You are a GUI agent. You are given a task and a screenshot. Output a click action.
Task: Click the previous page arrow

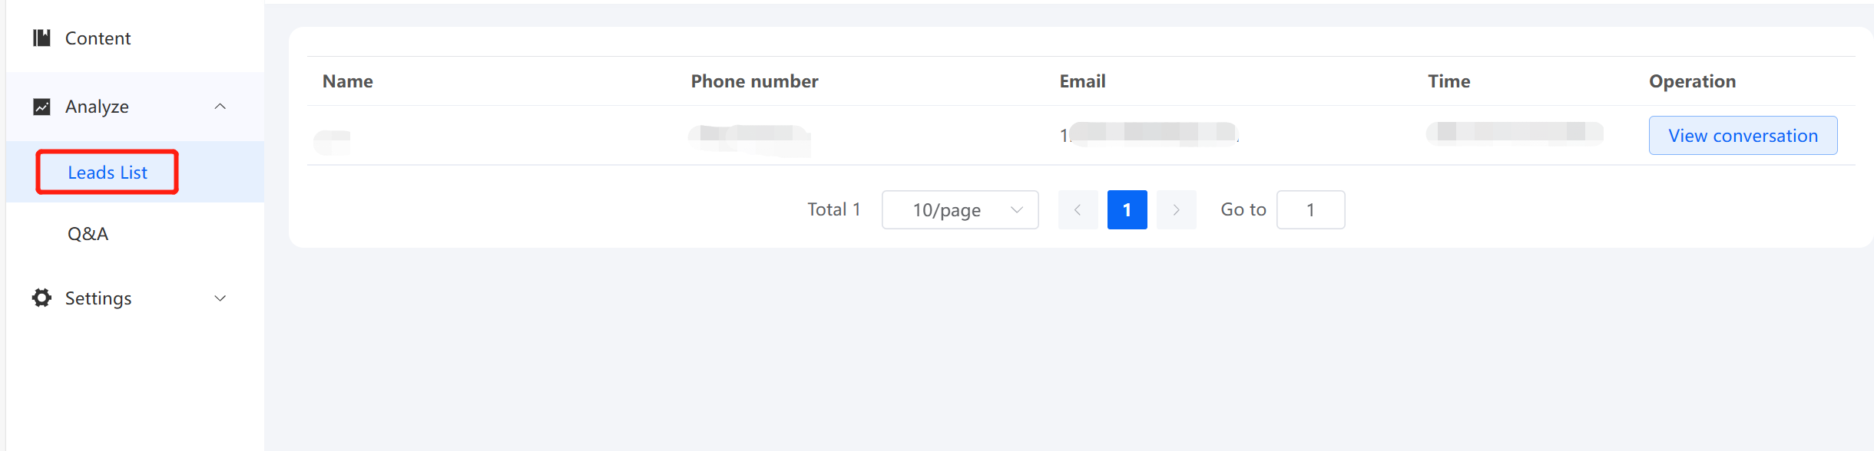pyautogui.click(x=1078, y=209)
